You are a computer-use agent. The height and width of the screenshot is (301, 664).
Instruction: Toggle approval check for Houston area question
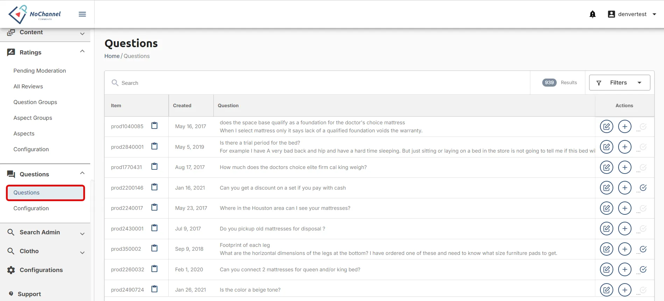[643, 208]
